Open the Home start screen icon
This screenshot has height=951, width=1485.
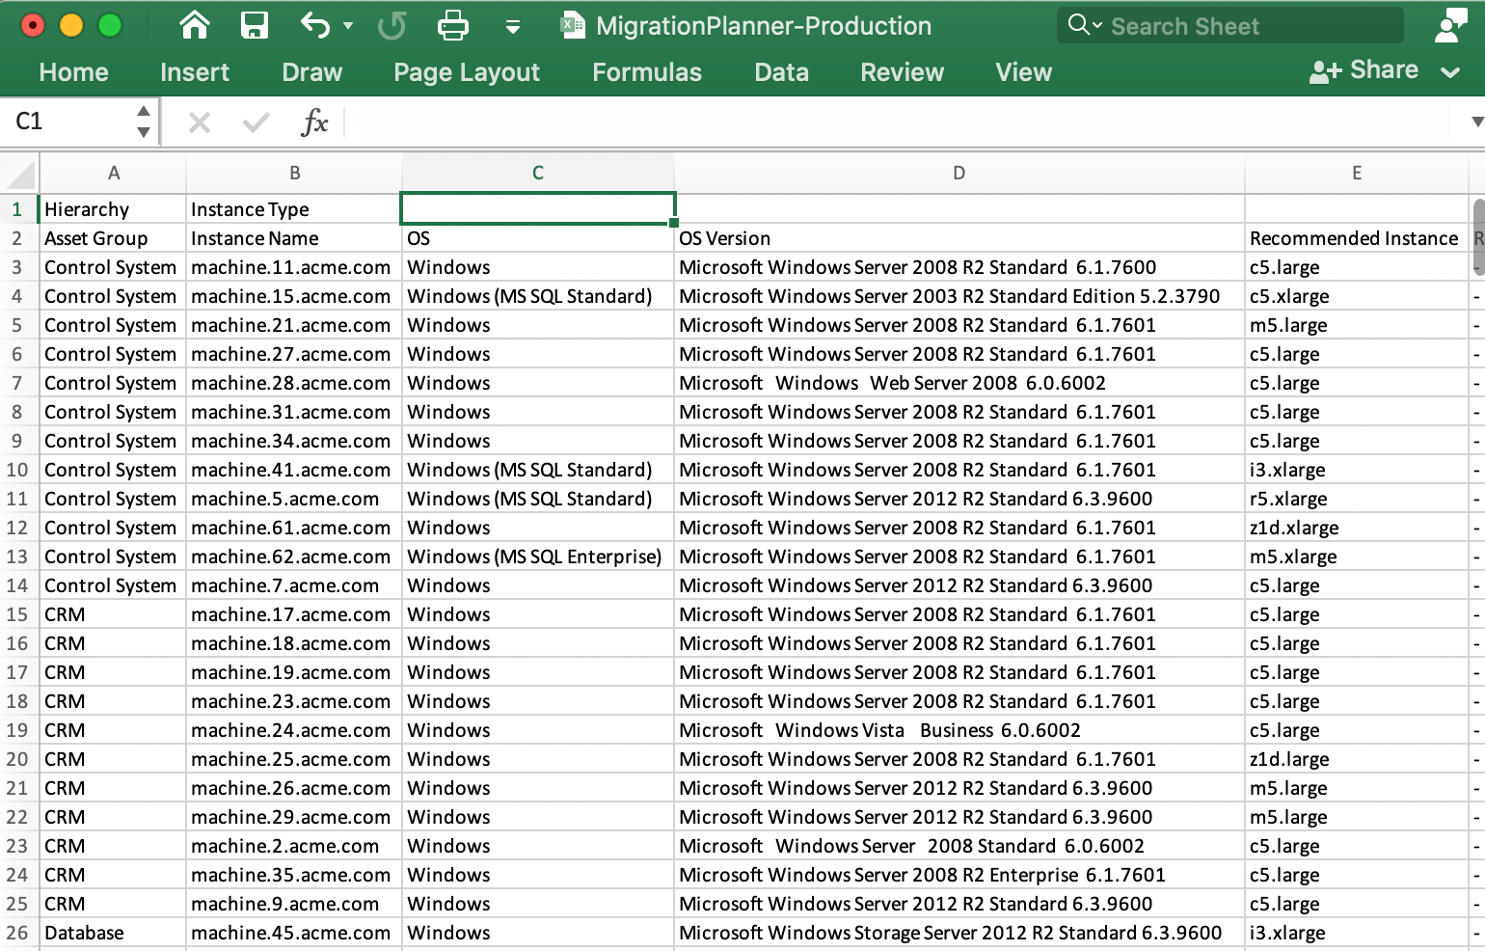click(194, 25)
